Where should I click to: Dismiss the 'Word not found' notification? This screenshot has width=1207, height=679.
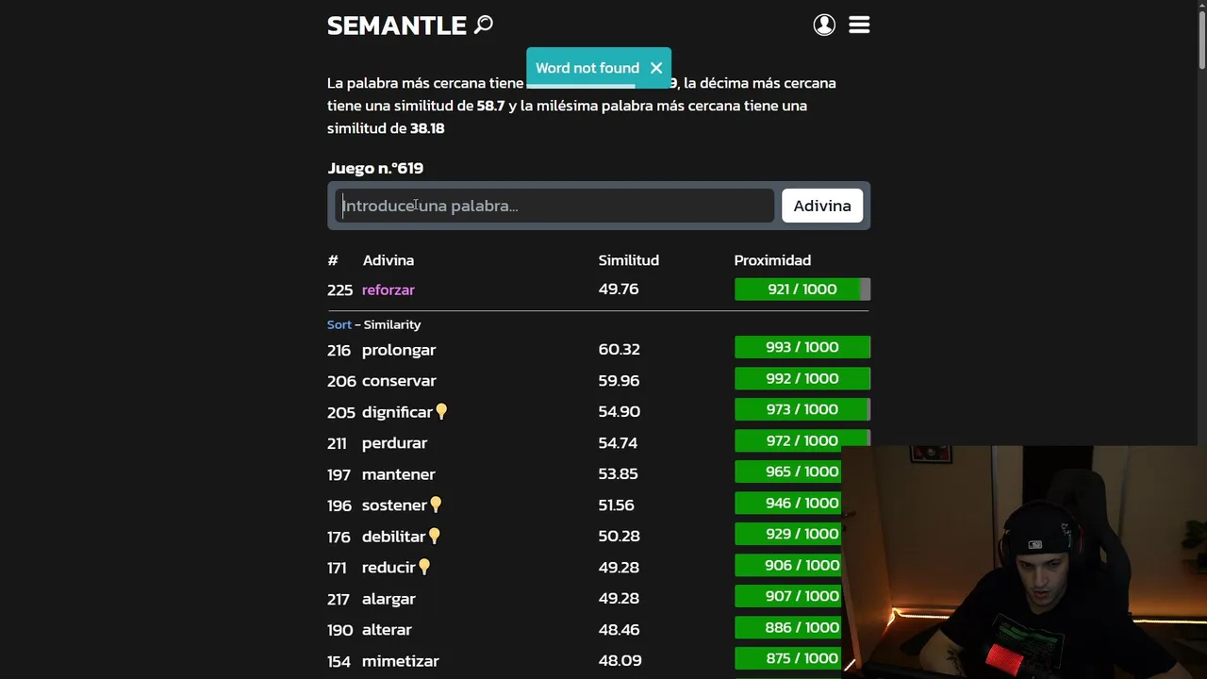click(656, 68)
